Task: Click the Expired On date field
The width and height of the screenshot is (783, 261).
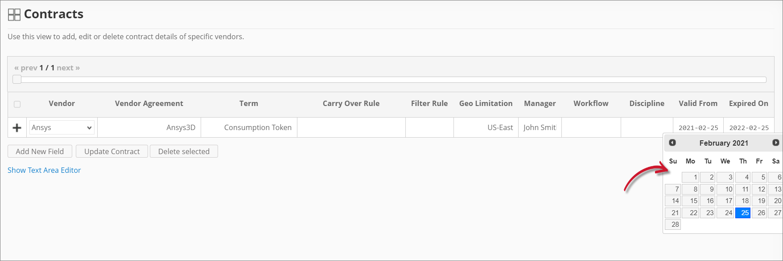Action: (x=749, y=128)
